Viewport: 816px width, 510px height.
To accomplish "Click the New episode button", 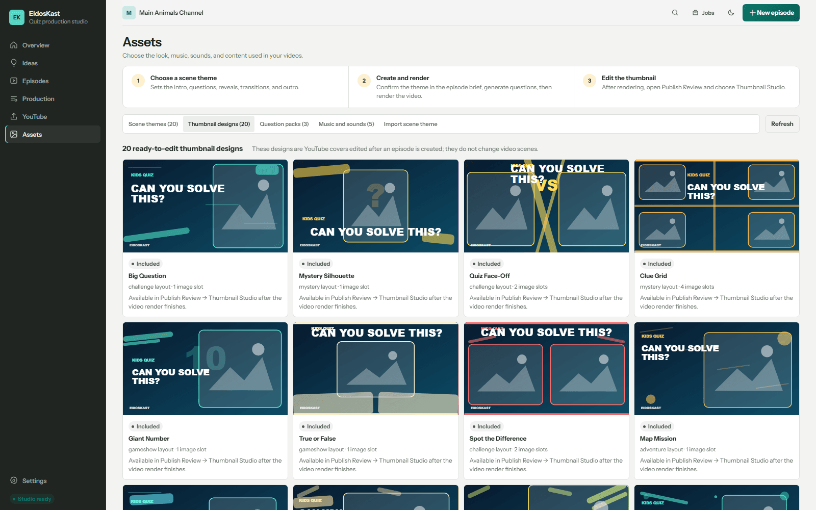I will pyautogui.click(x=771, y=13).
